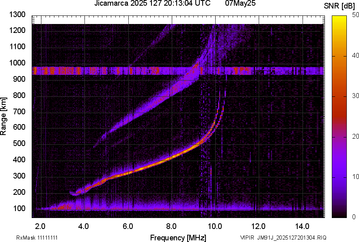Image resolution: width=359 pixels, height=242 pixels.
Task: Click range tick label '100'
Action: [19, 209]
